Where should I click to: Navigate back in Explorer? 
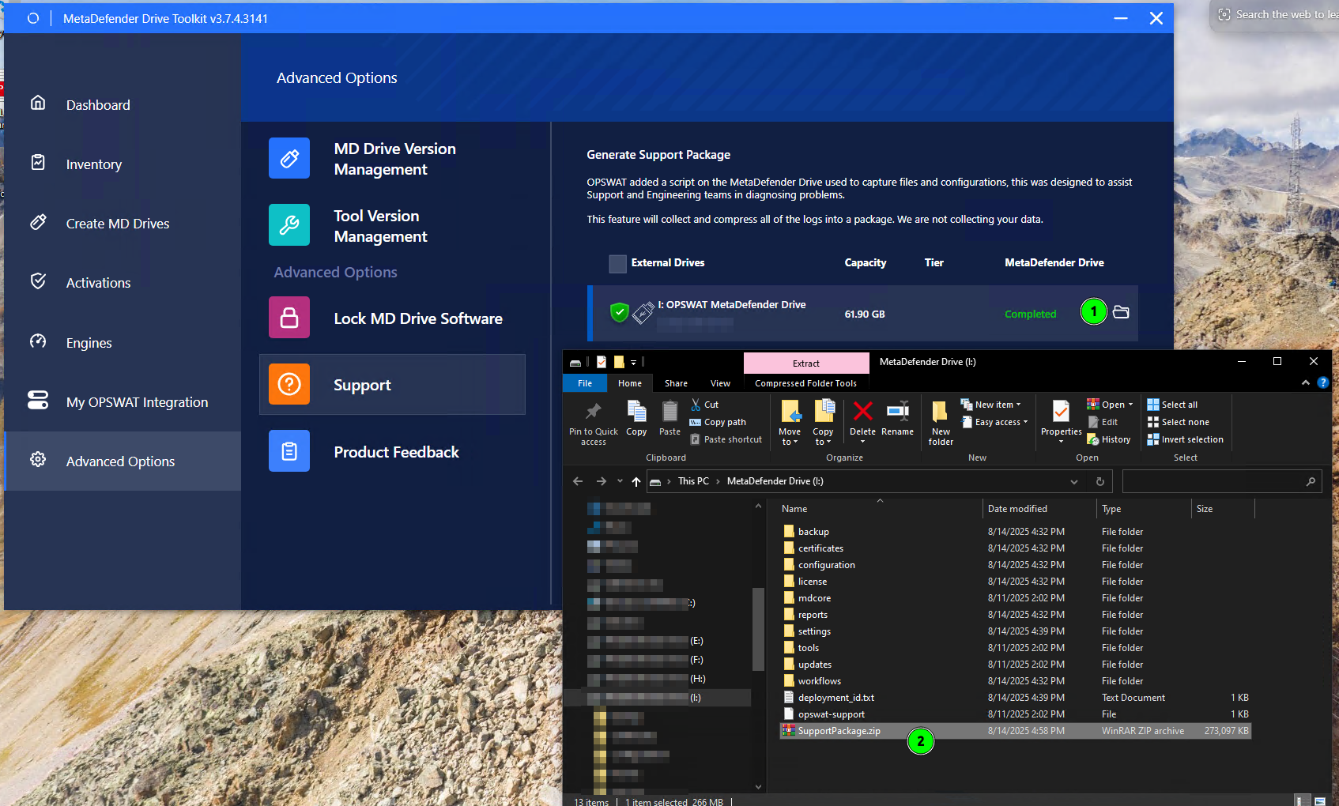point(578,481)
